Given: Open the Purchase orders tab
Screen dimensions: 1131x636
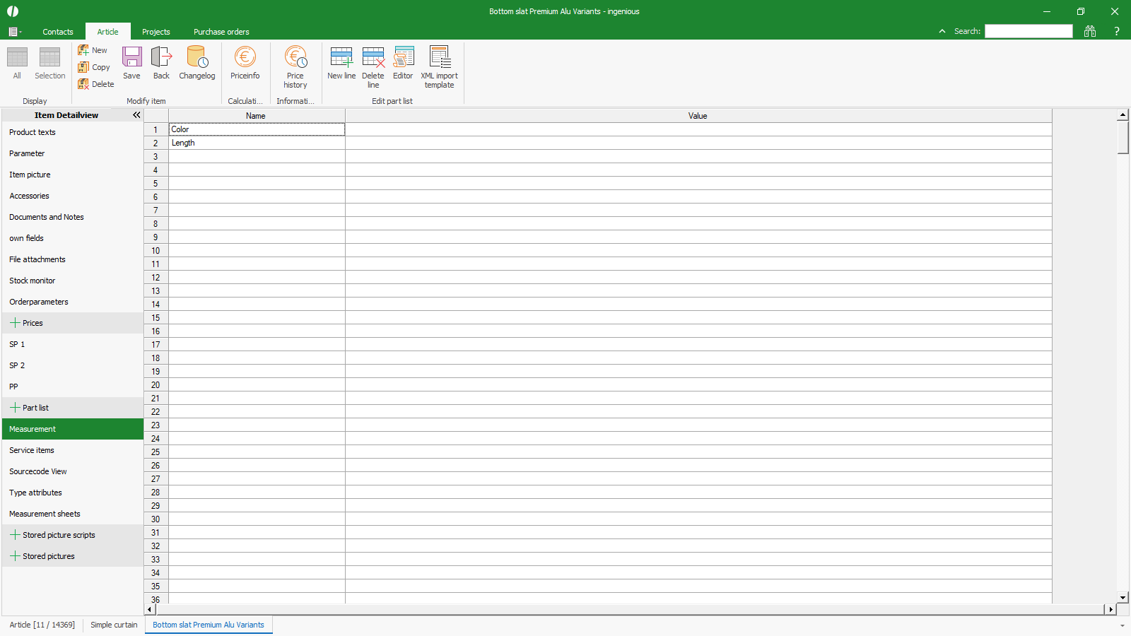Looking at the screenshot, I should (221, 32).
